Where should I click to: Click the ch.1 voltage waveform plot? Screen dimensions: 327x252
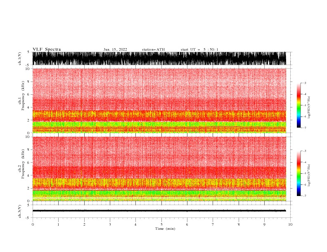coord(159,58)
